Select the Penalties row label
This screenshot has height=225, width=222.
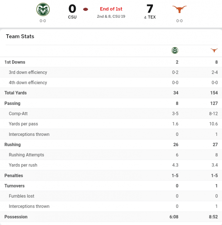pos(14,175)
